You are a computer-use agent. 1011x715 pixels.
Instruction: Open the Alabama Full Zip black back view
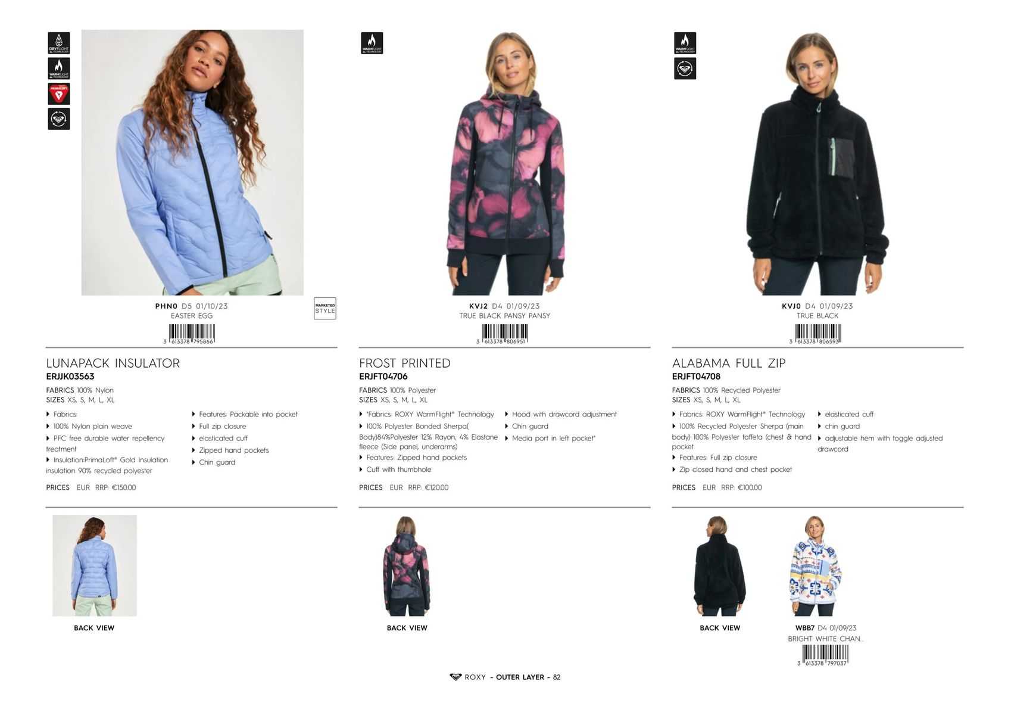[x=719, y=565]
